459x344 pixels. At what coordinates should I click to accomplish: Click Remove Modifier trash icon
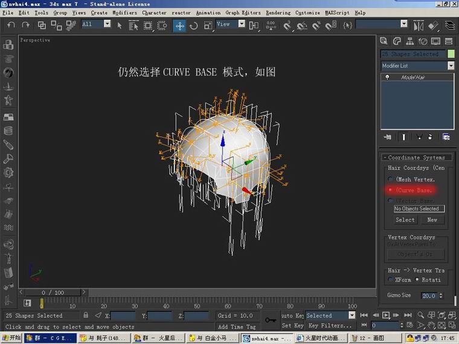[x=430, y=137]
